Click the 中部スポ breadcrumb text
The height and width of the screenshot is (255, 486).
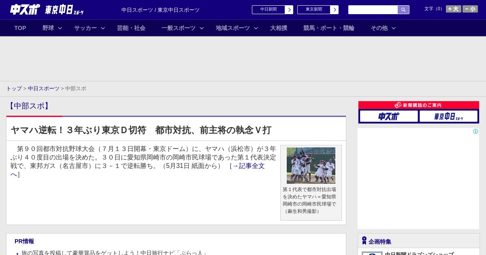[76, 89]
